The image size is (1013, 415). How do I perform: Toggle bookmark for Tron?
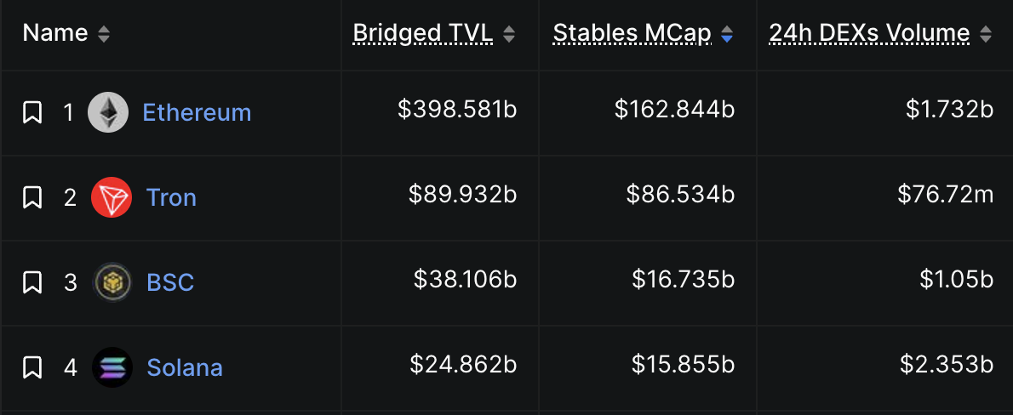click(x=32, y=197)
